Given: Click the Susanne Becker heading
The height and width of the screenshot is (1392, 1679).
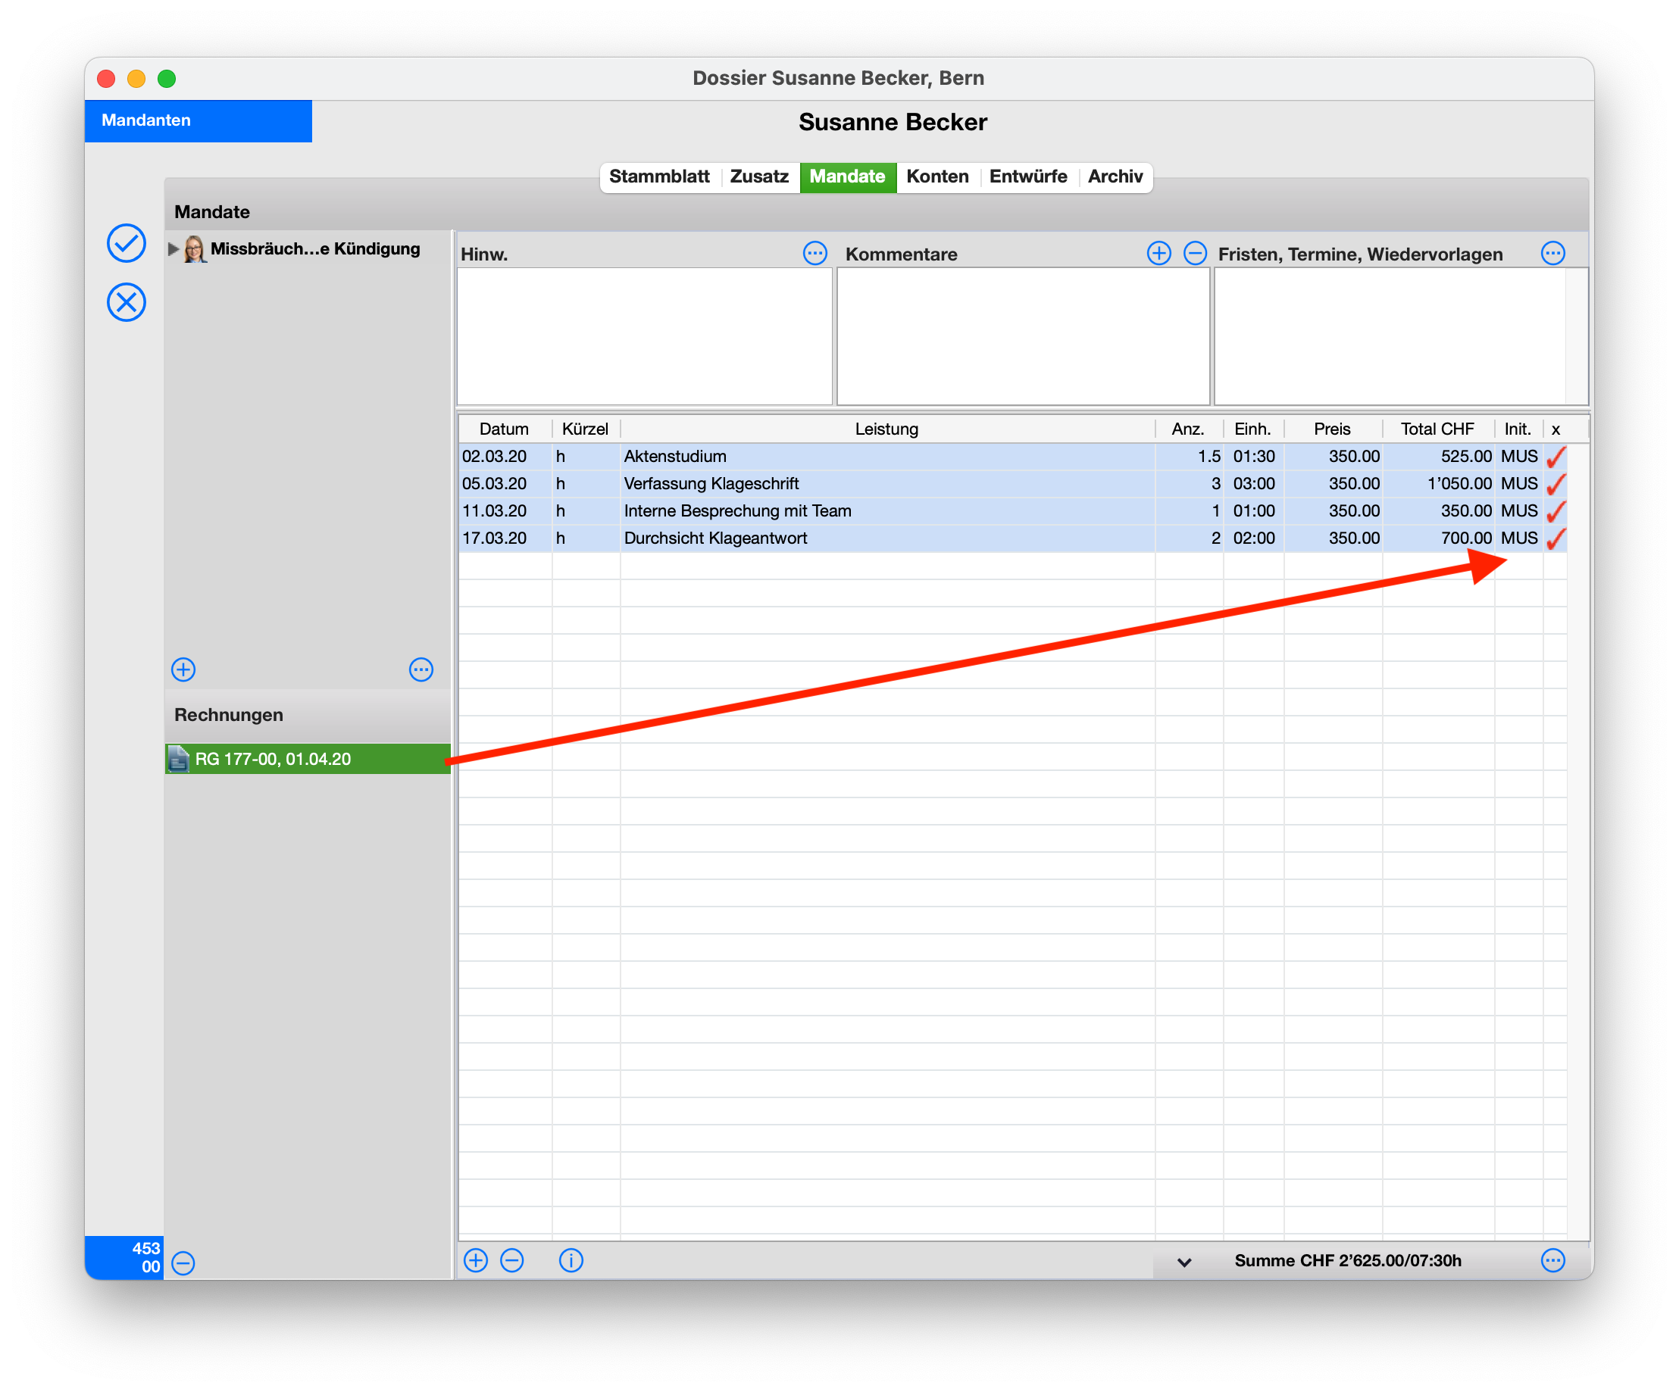Looking at the screenshot, I should pos(893,122).
